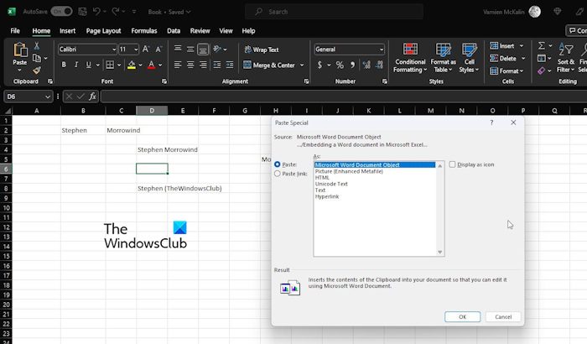The image size is (587, 344).
Task: Open the Name Box dropdown for D6
Action: tap(48, 96)
